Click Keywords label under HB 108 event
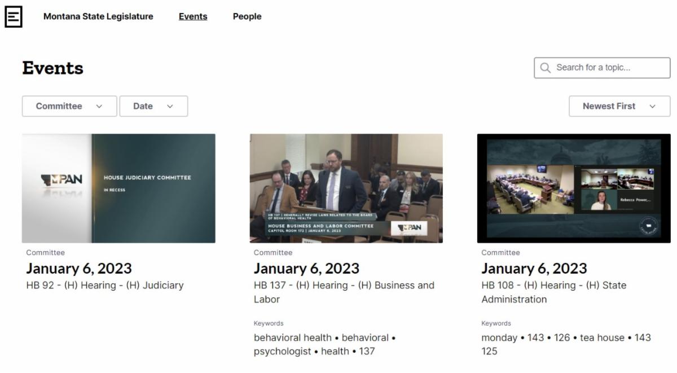Viewport: 677px width, 373px height. click(496, 323)
